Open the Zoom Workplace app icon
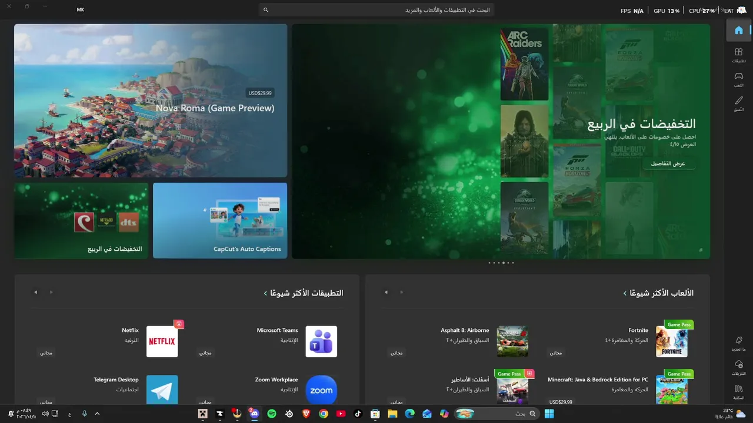Image resolution: width=753 pixels, height=423 pixels. (321, 390)
